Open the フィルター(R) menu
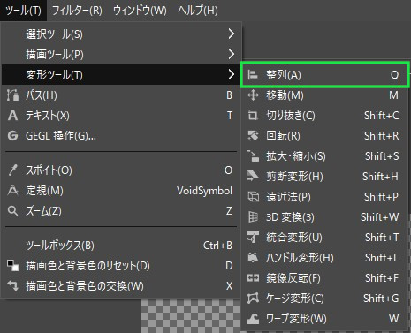The width and height of the screenshot is (411, 333). pos(77,11)
